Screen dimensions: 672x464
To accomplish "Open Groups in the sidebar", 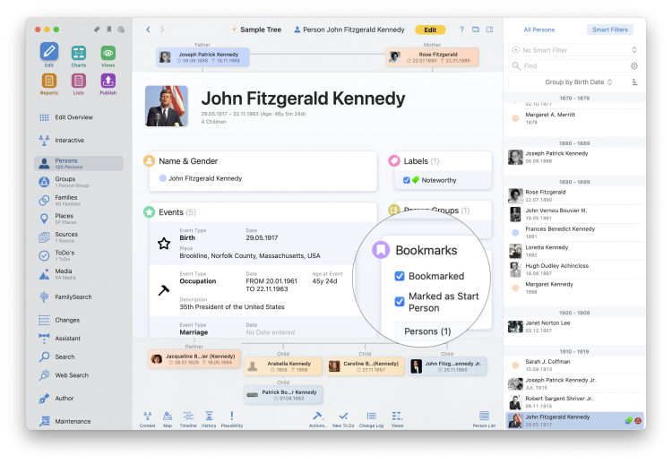I will pos(79,182).
